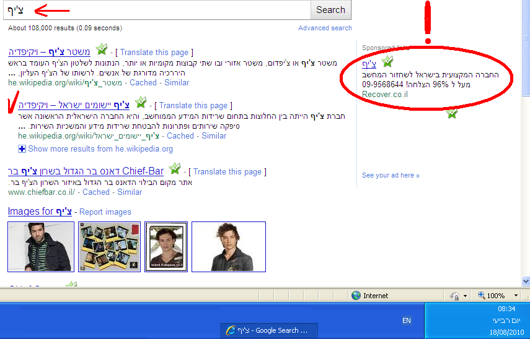
Task: Click the EN language indicator on the taskbar
Action: coord(407,320)
